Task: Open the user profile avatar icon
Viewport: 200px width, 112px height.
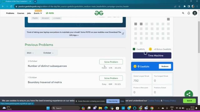Action: [195, 13]
